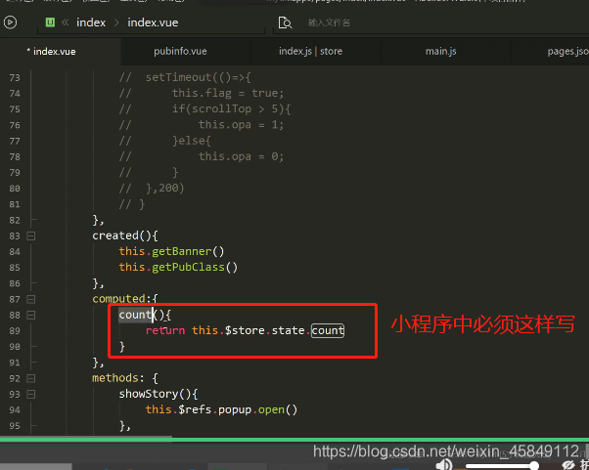The image size is (589, 470).
Task: Collapse the methods block at line 92
Action: pos(31,378)
